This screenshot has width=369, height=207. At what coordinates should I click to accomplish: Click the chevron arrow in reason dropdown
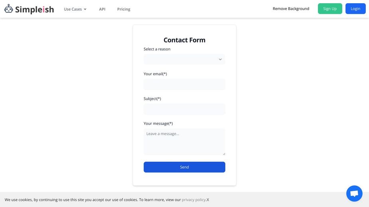(220, 59)
